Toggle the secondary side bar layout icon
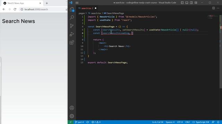222x124 pixels. (x=191, y=3)
